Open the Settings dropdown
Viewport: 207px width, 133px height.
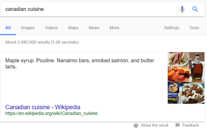[172, 28]
